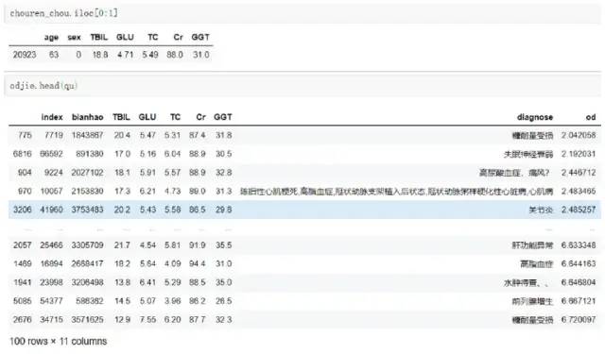Select the GLU value 4.71
605x354 pixels.
point(126,55)
